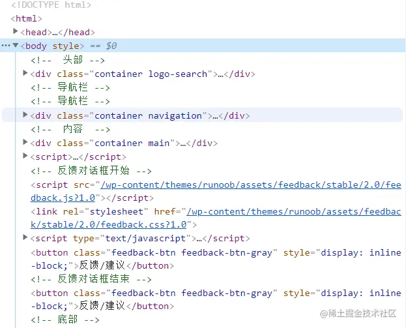Viewport: 406px width, 328px height.
Task: Click the $0 reference on body row
Action: pyautogui.click(x=111, y=46)
